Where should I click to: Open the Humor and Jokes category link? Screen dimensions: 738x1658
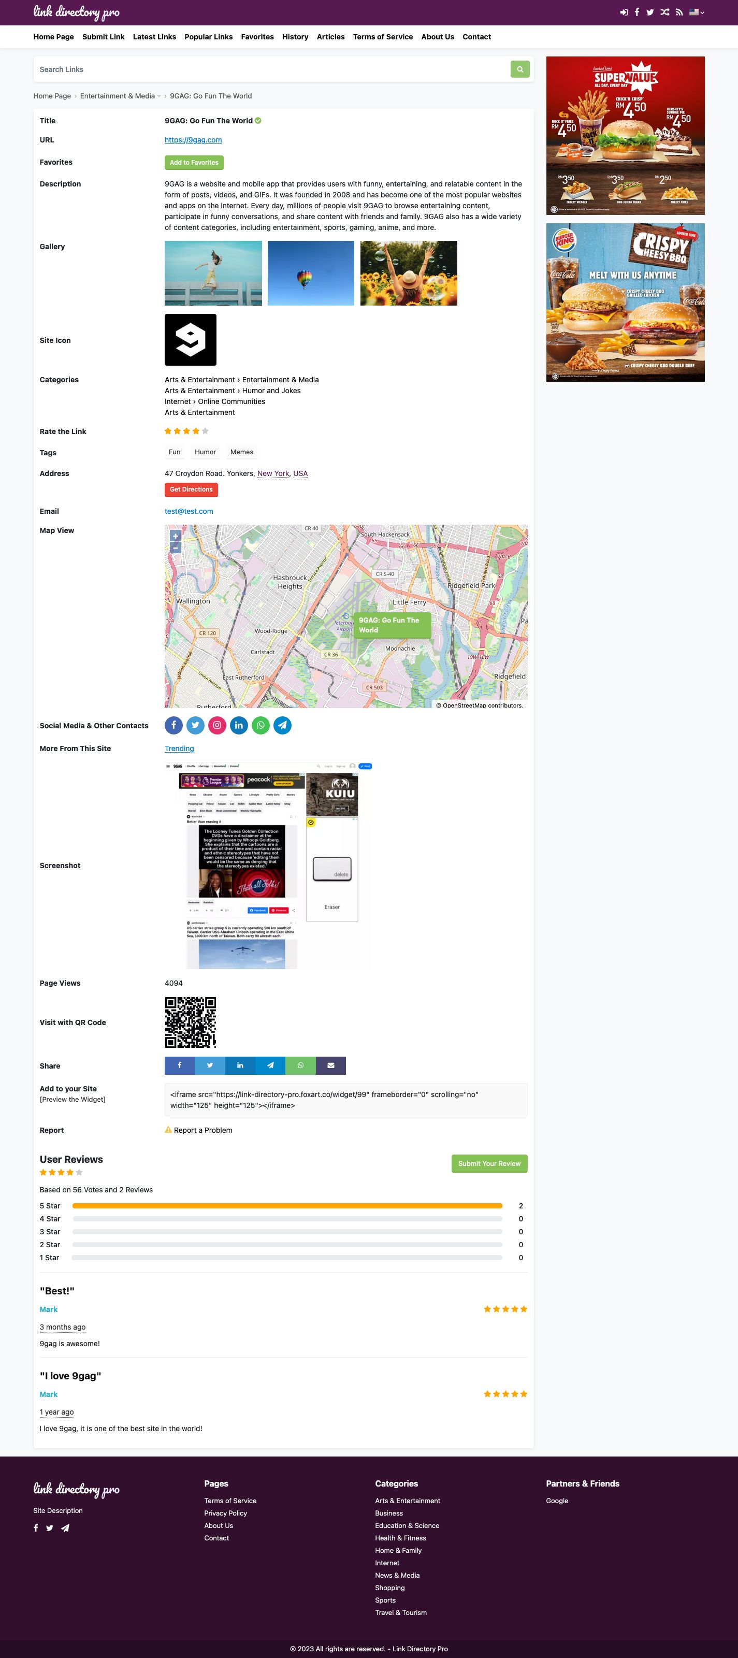pyautogui.click(x=271, y=391)
